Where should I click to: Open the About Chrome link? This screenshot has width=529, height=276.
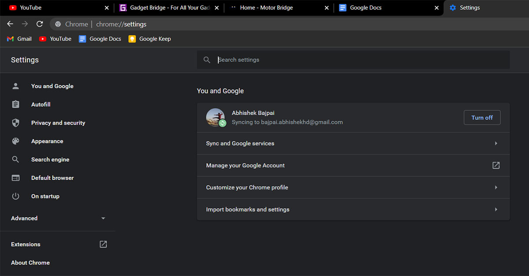pyautogui.click(x=30, y=263)
